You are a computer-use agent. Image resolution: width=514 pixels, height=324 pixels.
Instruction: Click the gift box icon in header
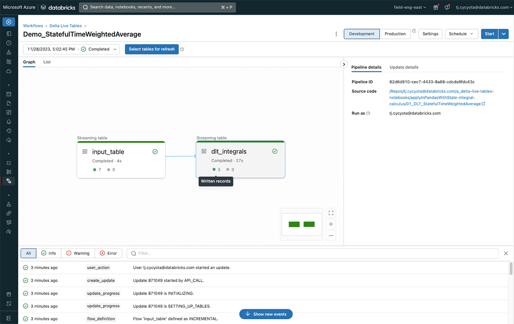tap(436, 7)
